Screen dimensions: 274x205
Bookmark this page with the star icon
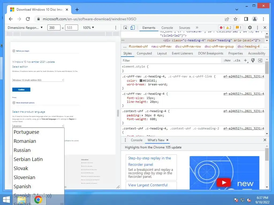(x=235, y=19)
